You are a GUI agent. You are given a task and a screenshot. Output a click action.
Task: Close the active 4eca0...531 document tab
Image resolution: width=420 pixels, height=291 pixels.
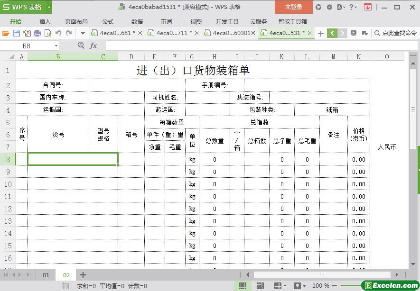pos(309,33)
